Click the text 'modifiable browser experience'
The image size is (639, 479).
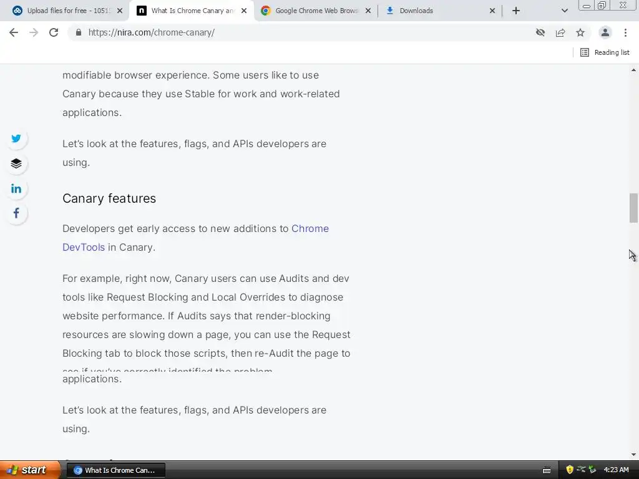[136, 75]
